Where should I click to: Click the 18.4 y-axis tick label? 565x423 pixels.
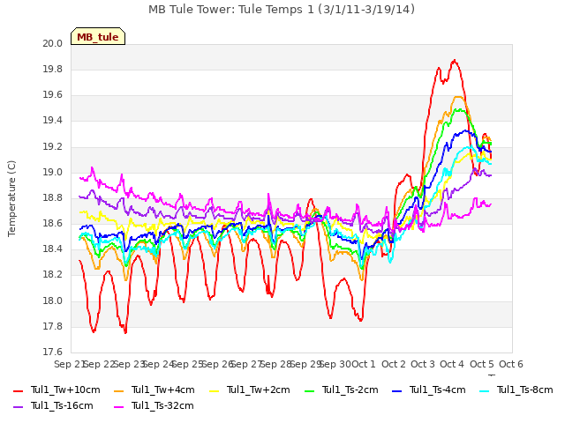point(53,249)
